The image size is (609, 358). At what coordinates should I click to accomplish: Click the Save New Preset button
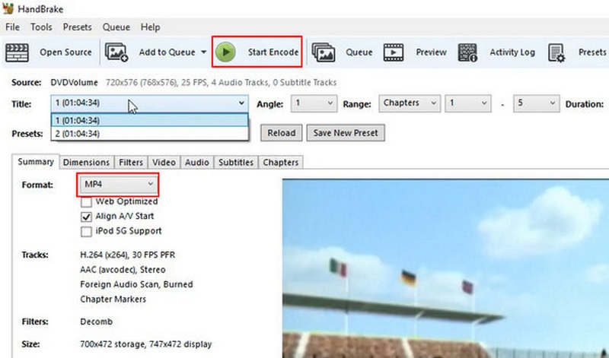click(346, 133)
